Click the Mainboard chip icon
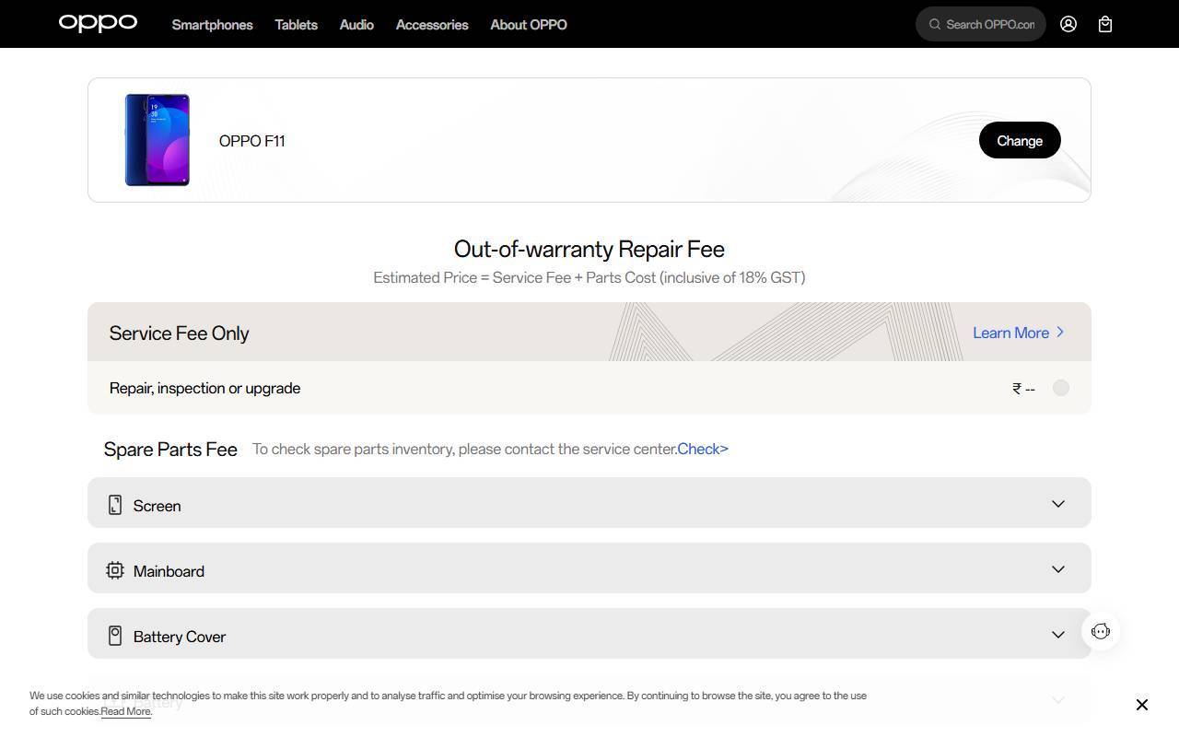Image resolution: width=1179 pixels, height=737 pixels. [115, 570]
